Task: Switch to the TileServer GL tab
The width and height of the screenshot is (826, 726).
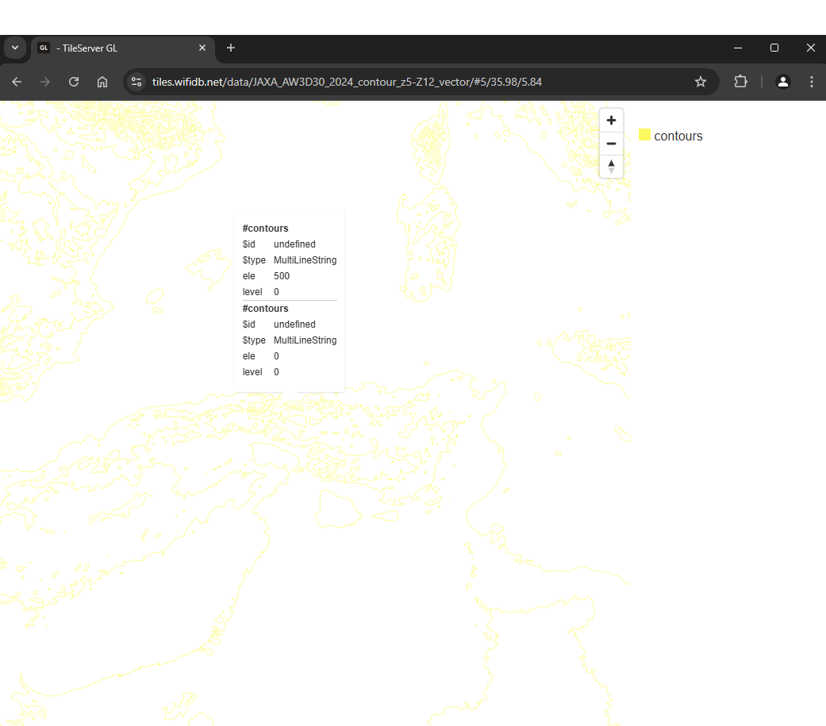Action: (x=119, y=48)
